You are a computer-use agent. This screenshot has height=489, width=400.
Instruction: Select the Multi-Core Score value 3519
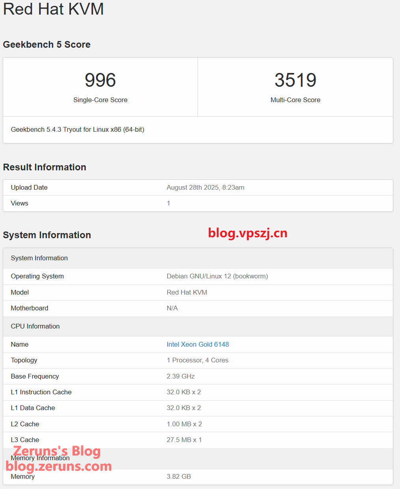pos(295,80)
